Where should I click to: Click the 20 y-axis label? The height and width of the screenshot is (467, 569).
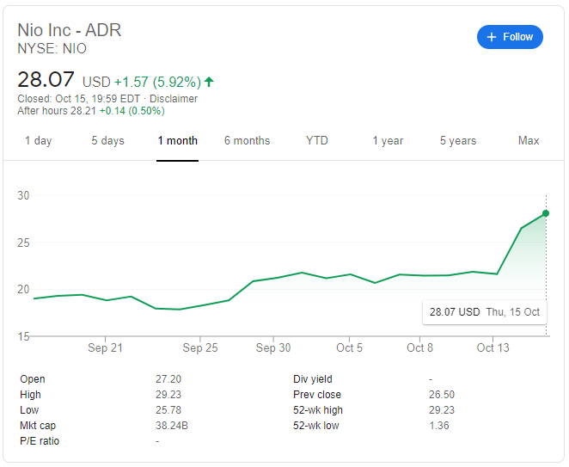click(x=23, y=290)
